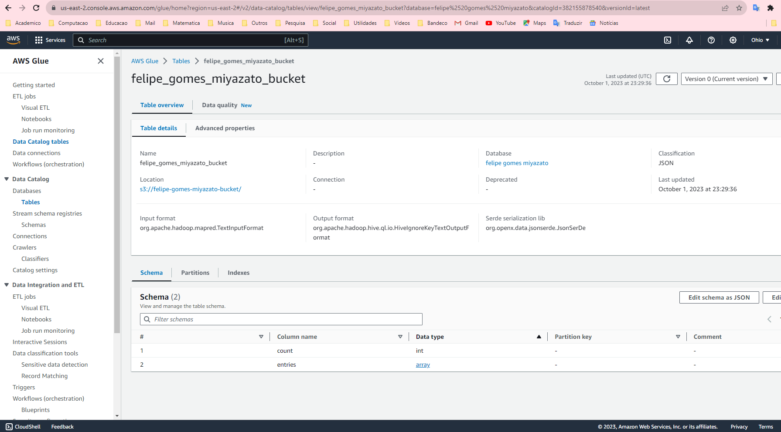The image size is (781, 432).
Task: Open the Partitions tab
Action: (x=195, y=273)
